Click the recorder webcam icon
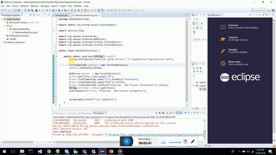Viewport: 276px width, 155px height. (185, 141)
